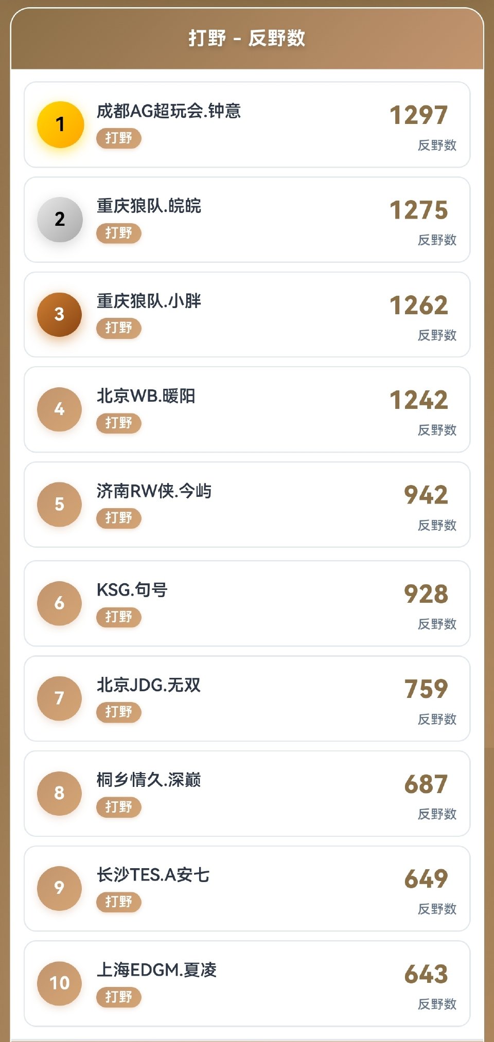Open player 成都AG超玩会.钟意
The height and width of the screenshot is (1042, 494).
pyautogui.click(x=169, y=111)
